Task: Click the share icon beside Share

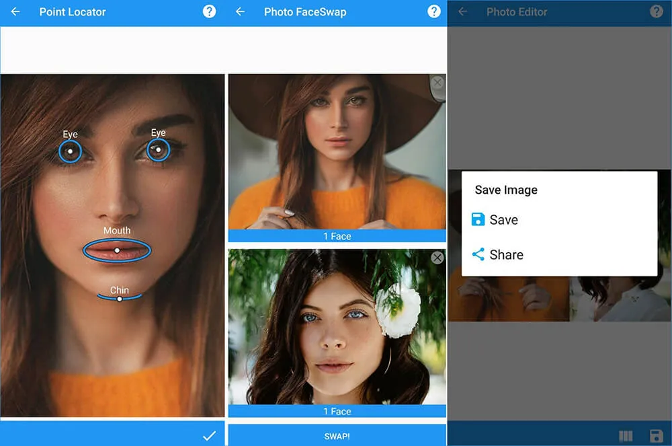Action: pos(478,254)
